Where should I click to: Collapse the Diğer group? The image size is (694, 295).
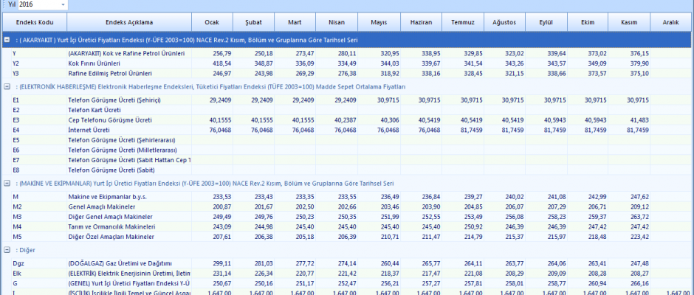[x=6, y=250]
